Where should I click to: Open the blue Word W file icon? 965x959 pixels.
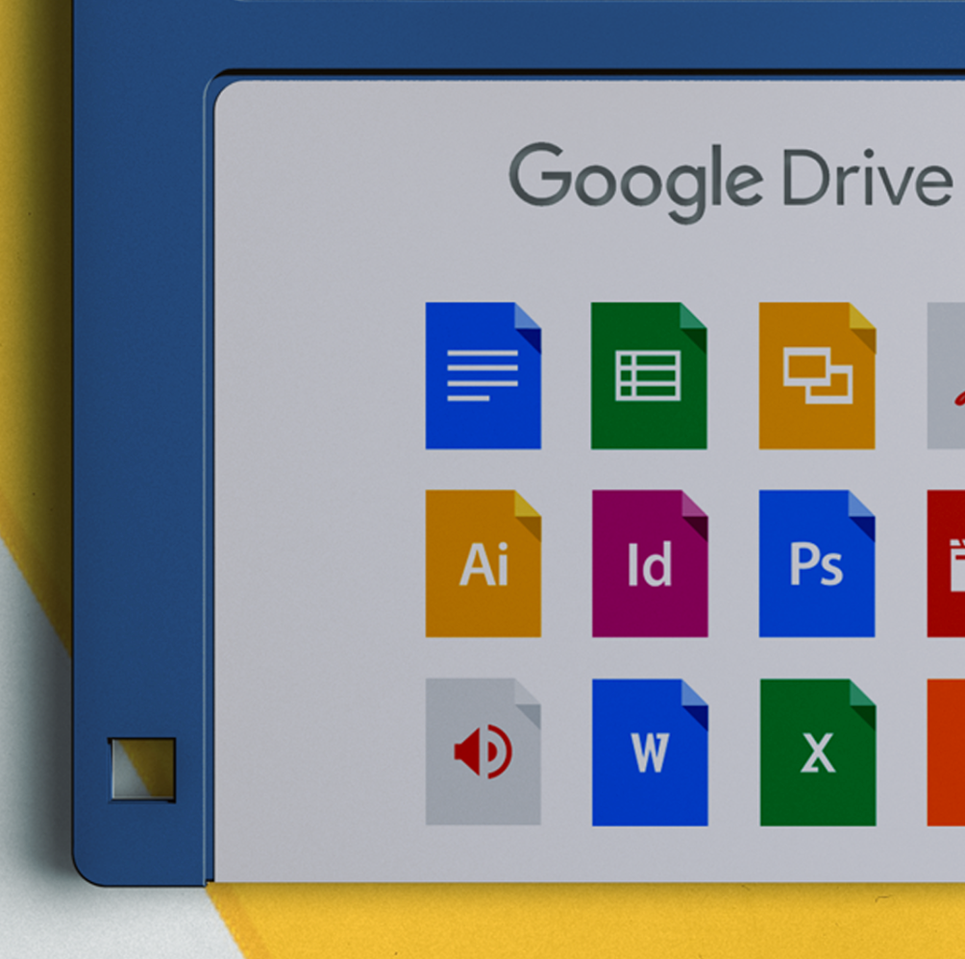[x=649, y=752]
